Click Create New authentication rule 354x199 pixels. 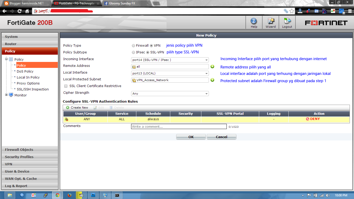[x=77, y=108]
